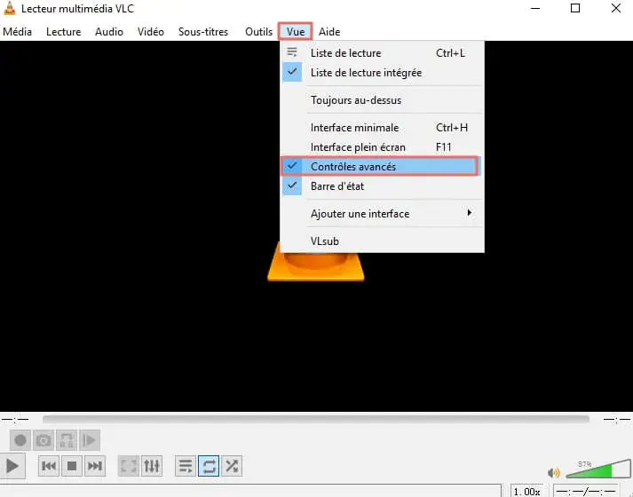
Task: Click the Record button
Action: click(x=20, y=439)
